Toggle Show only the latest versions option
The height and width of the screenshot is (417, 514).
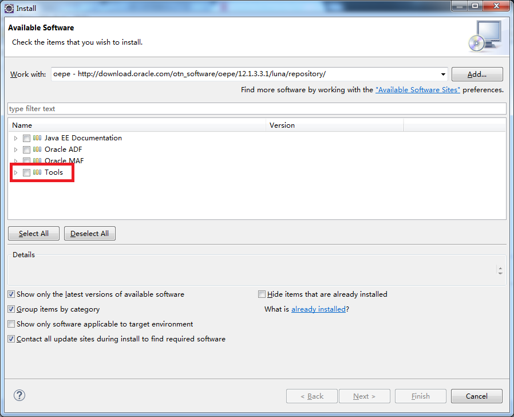[x=11, y=294]
